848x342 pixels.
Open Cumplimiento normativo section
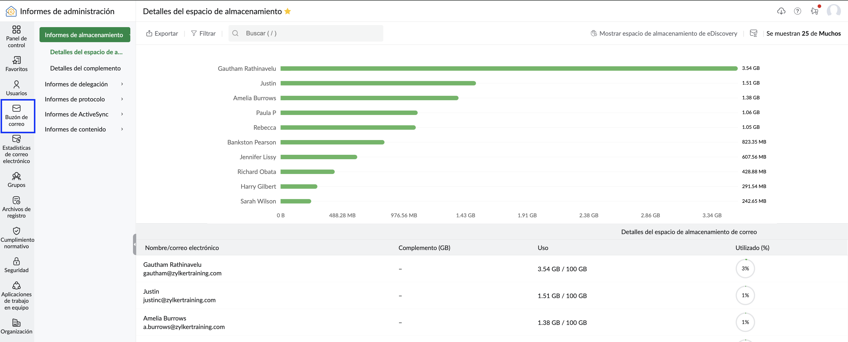[x=17, y=238]
